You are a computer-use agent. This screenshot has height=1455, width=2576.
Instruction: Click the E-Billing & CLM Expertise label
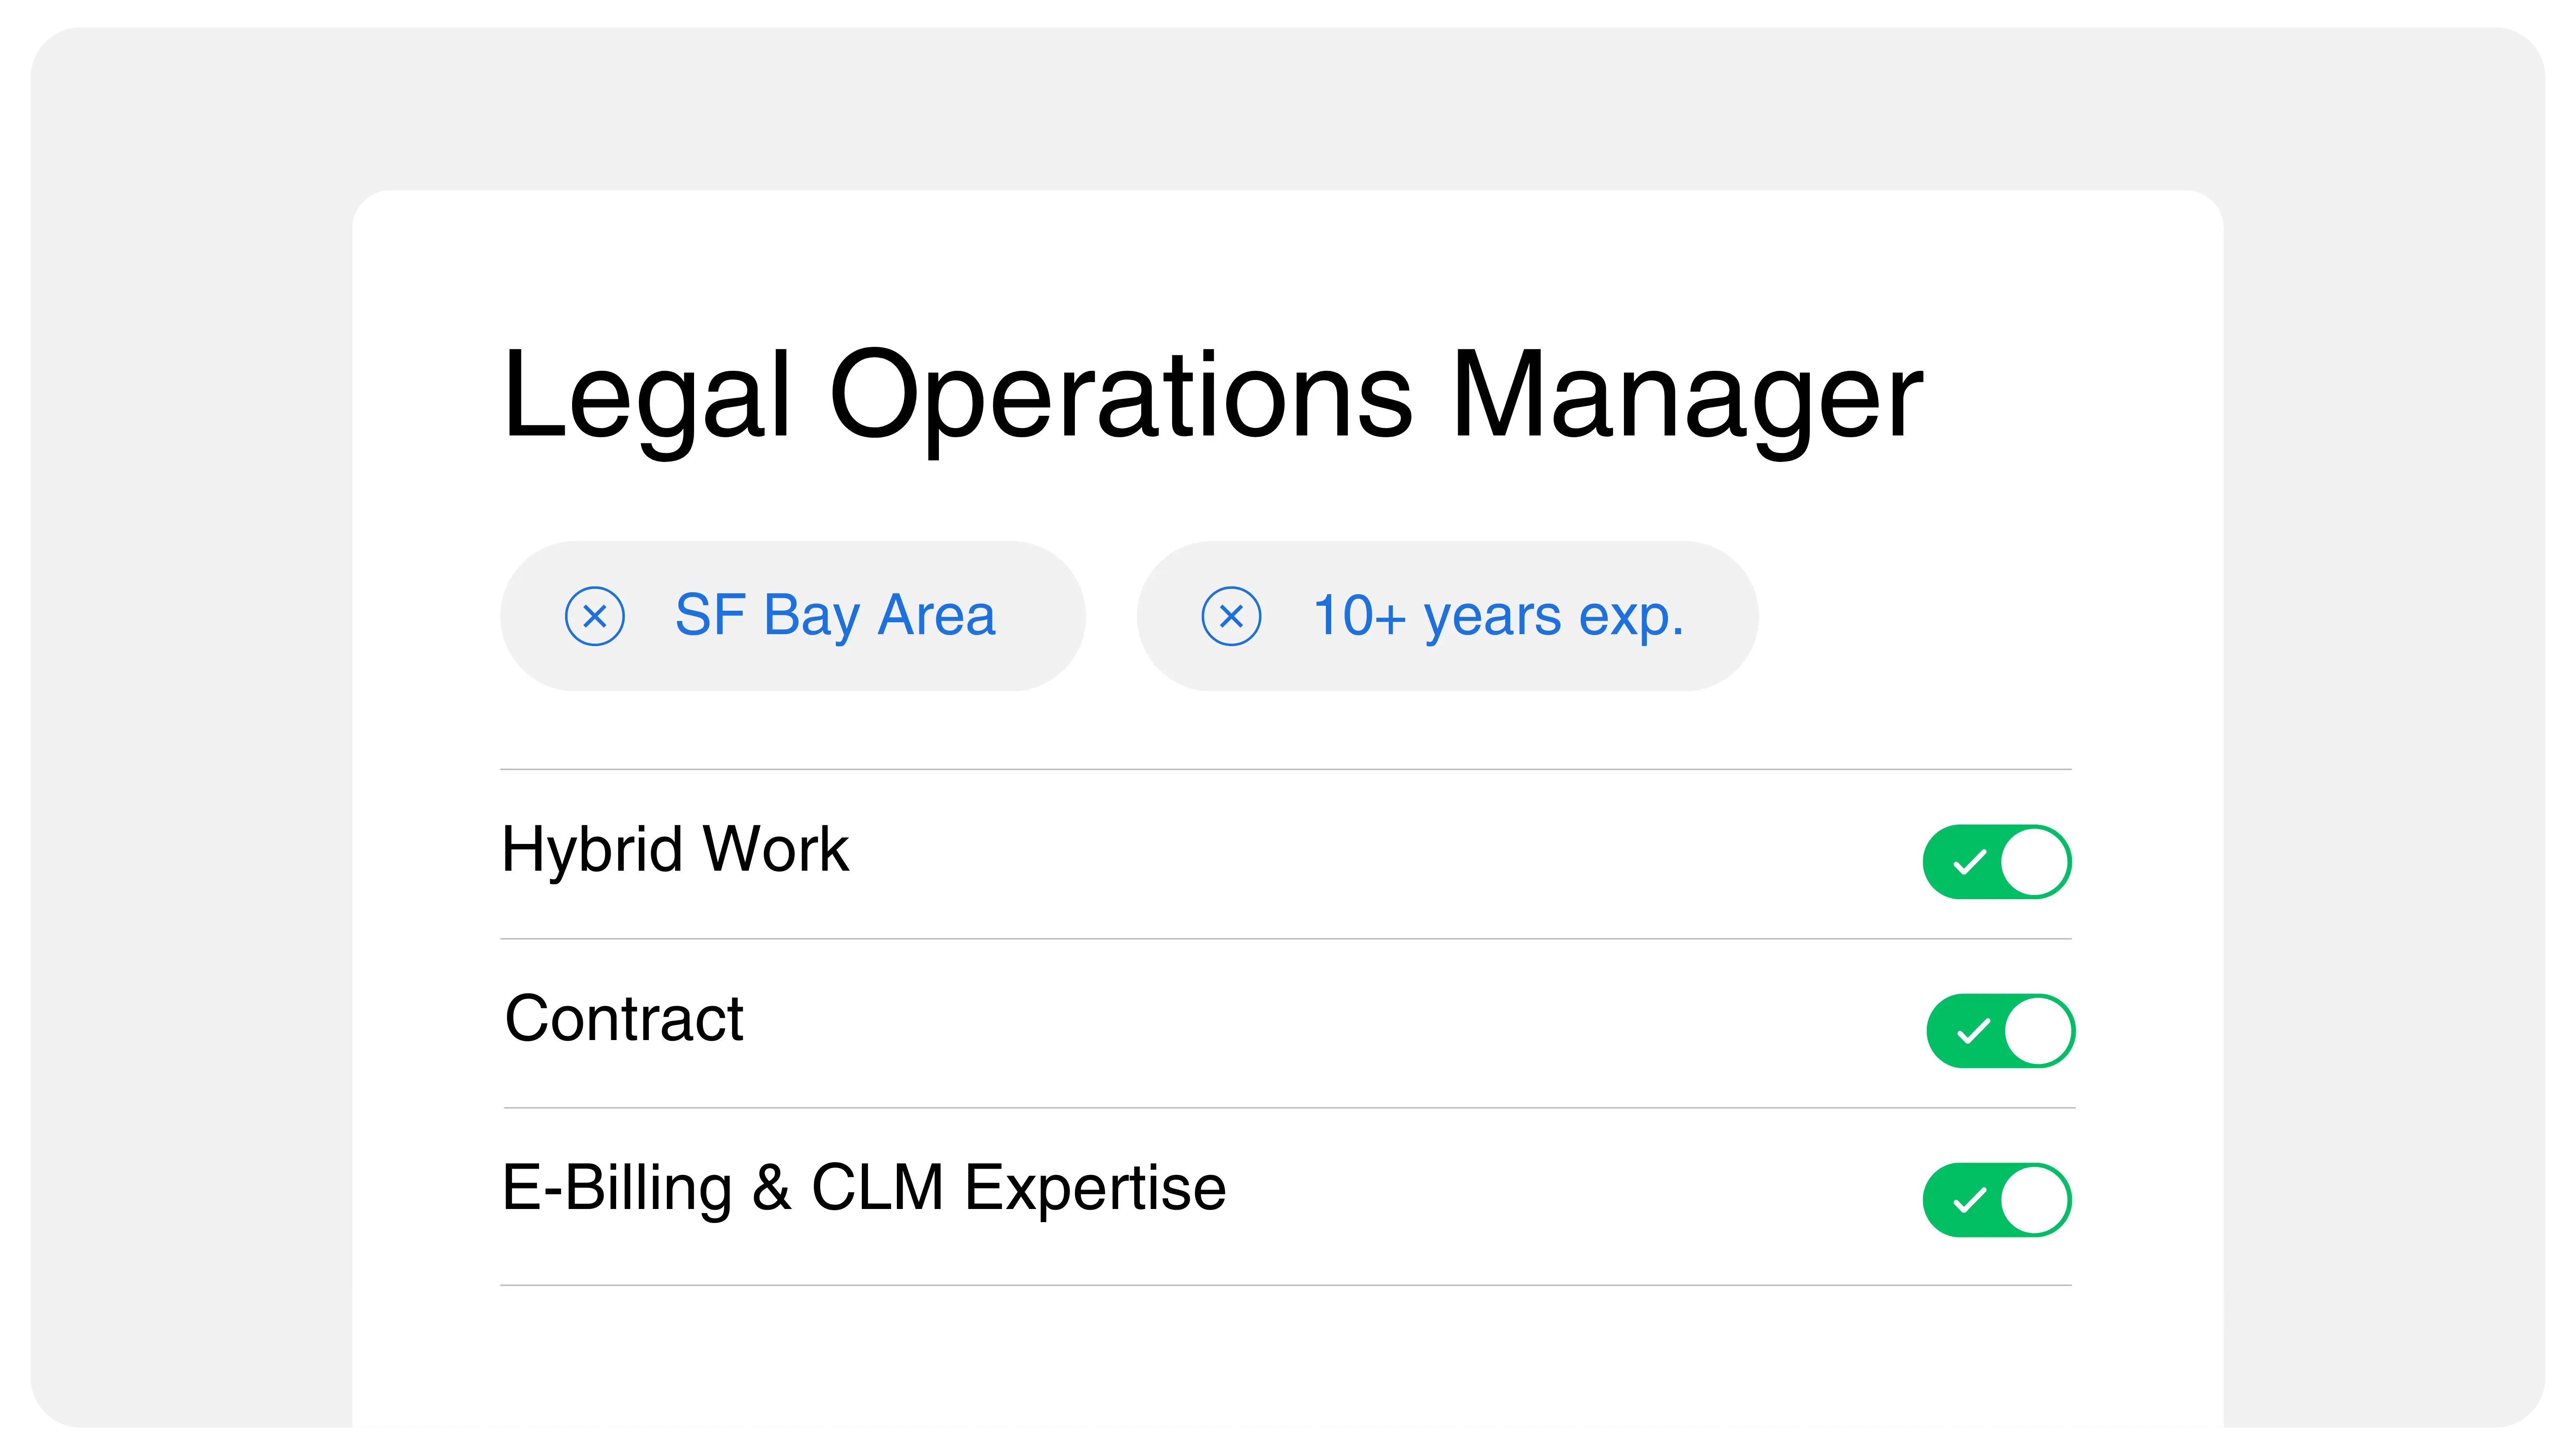(x=864, y=1188)
